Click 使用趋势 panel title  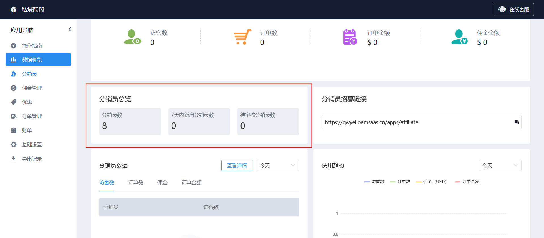click(x=333, y=165)
